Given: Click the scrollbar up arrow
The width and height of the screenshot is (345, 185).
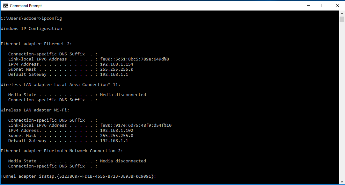Looking at the screenshot, I should 342,13.
